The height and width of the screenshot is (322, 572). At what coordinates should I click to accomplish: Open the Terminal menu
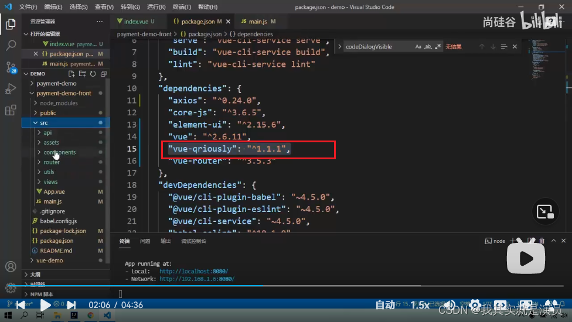[x=182, y=7]
